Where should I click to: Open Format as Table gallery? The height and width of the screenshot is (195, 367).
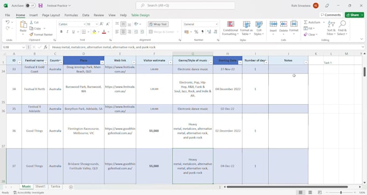246,28
